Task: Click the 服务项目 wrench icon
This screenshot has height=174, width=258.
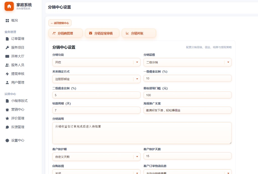Action: pyautogui.click(x=7, y=47)
